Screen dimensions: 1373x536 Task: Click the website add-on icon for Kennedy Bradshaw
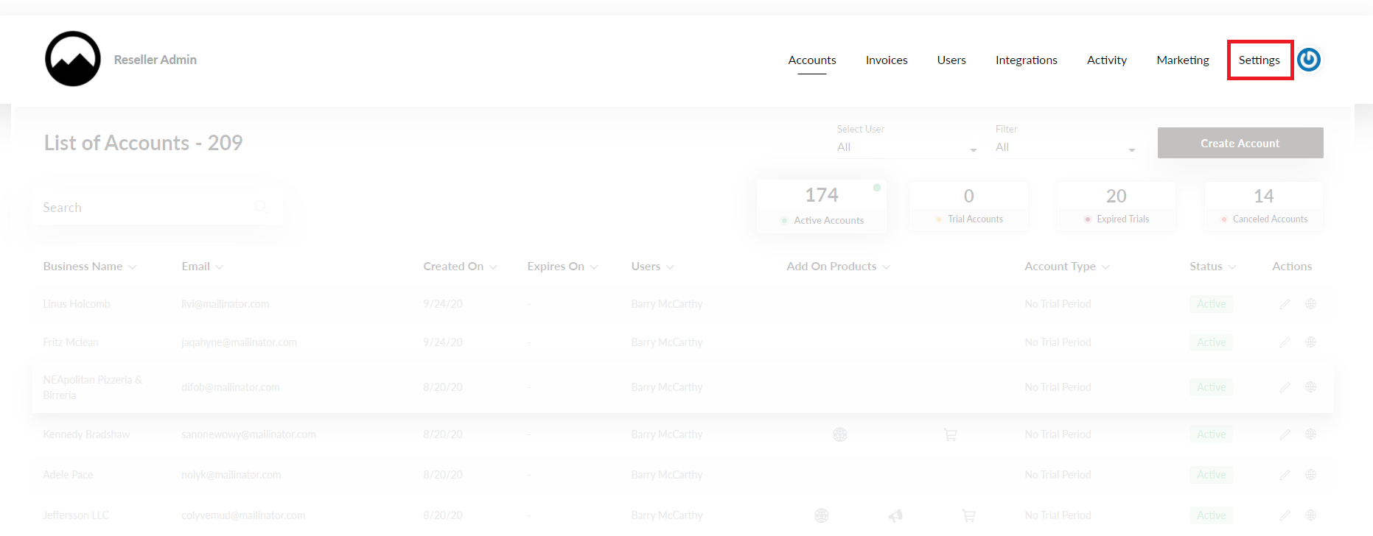839,434
